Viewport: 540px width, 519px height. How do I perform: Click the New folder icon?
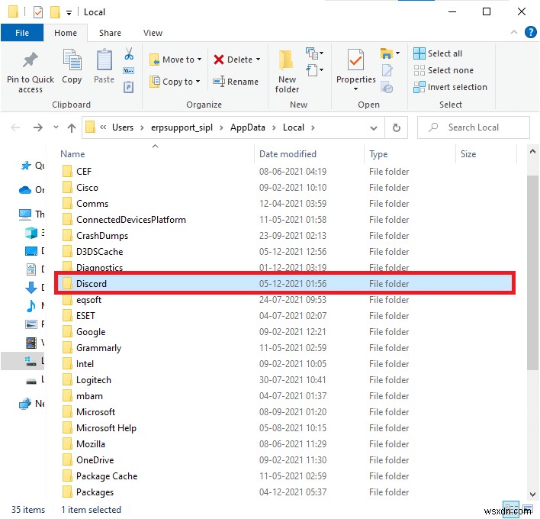click(287, 60)
